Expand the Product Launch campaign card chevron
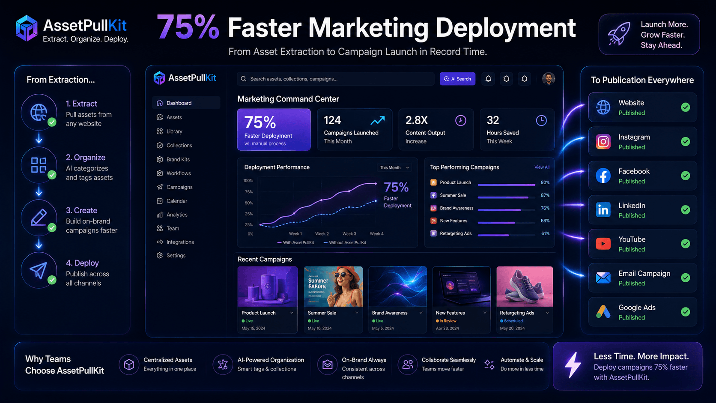This screenshot has height=403, width=716. pyautogui.click(x=292, y=313)
